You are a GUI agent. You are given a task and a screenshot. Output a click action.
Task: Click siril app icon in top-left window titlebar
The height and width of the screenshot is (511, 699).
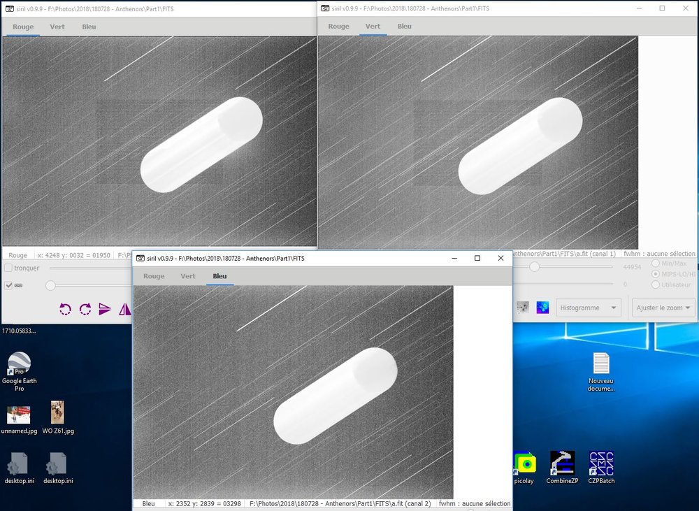(x=9, y=8)
